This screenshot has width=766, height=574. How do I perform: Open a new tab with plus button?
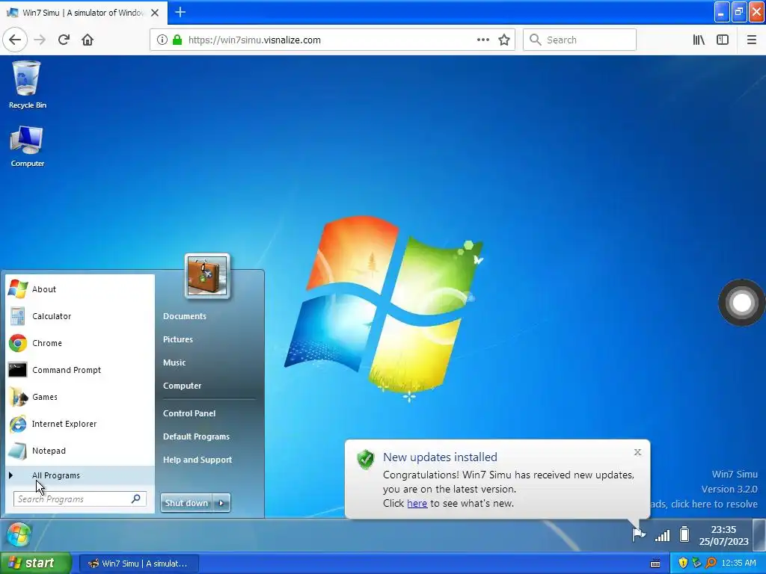(180, 12)
